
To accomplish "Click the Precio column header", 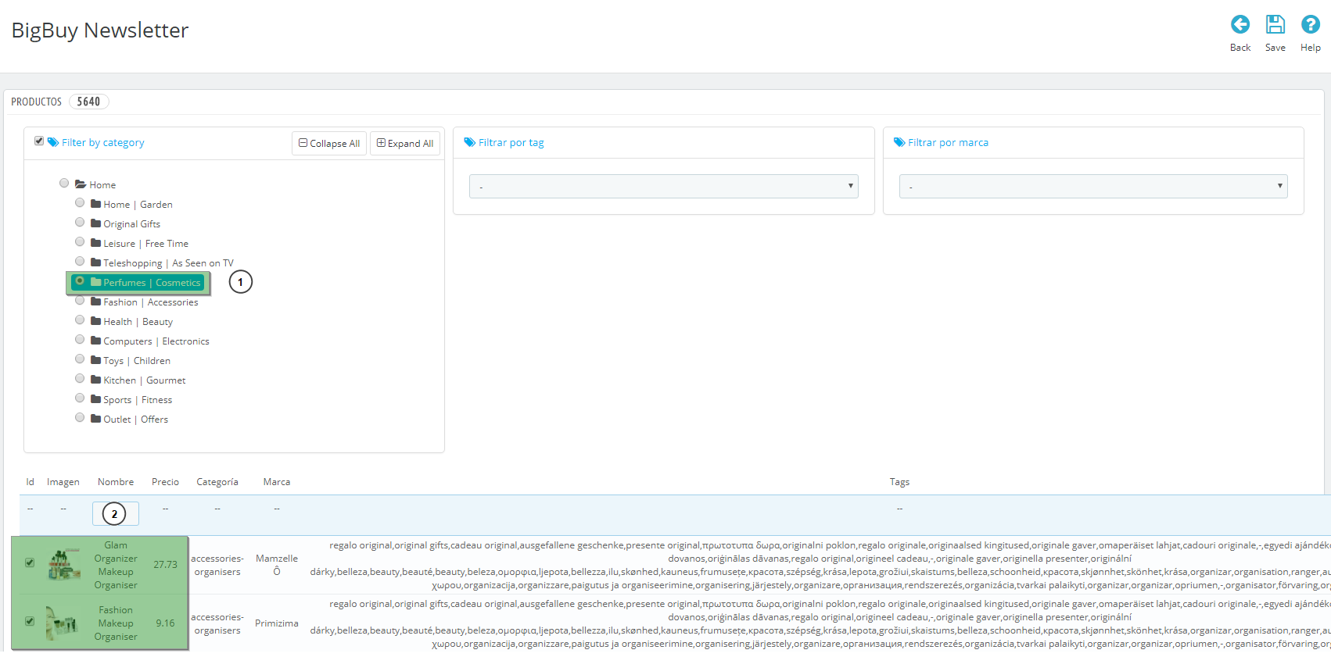I will (165, 482).
